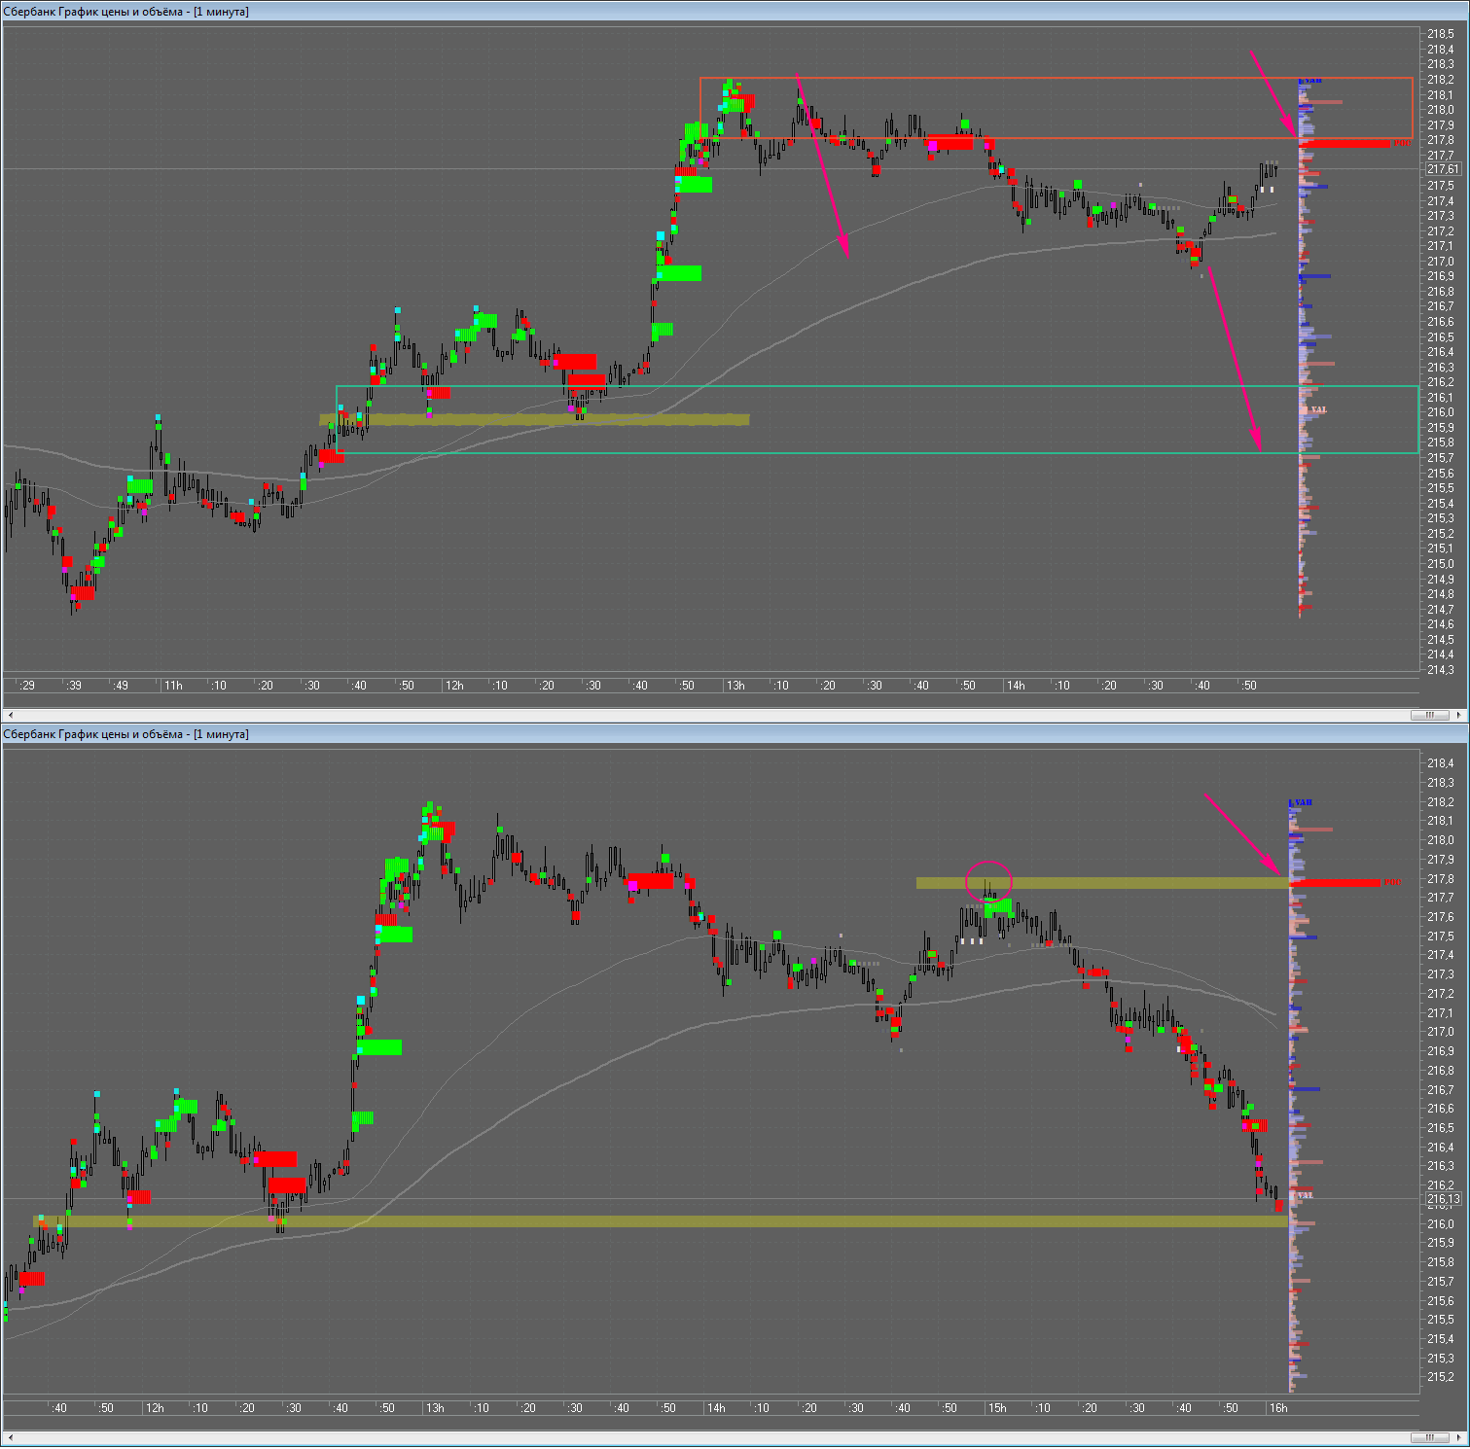Click right scroll arrow of the bottom chart

click(1459, 1437)
